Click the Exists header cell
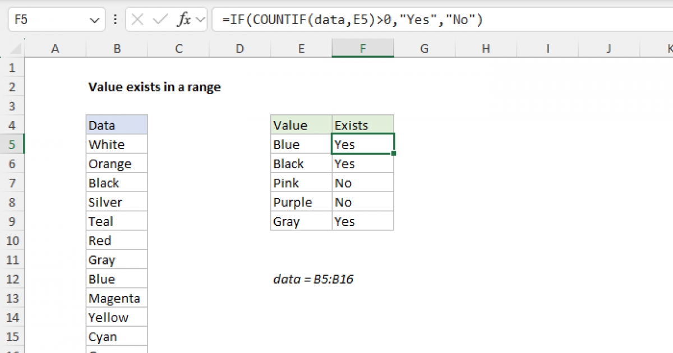The height and width of the screenshot is (353, 673). click(x=363, y=126)
